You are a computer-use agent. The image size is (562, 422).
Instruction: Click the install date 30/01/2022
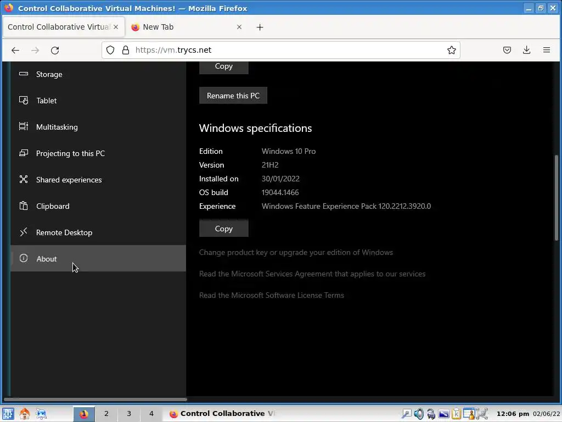point(280,179)
